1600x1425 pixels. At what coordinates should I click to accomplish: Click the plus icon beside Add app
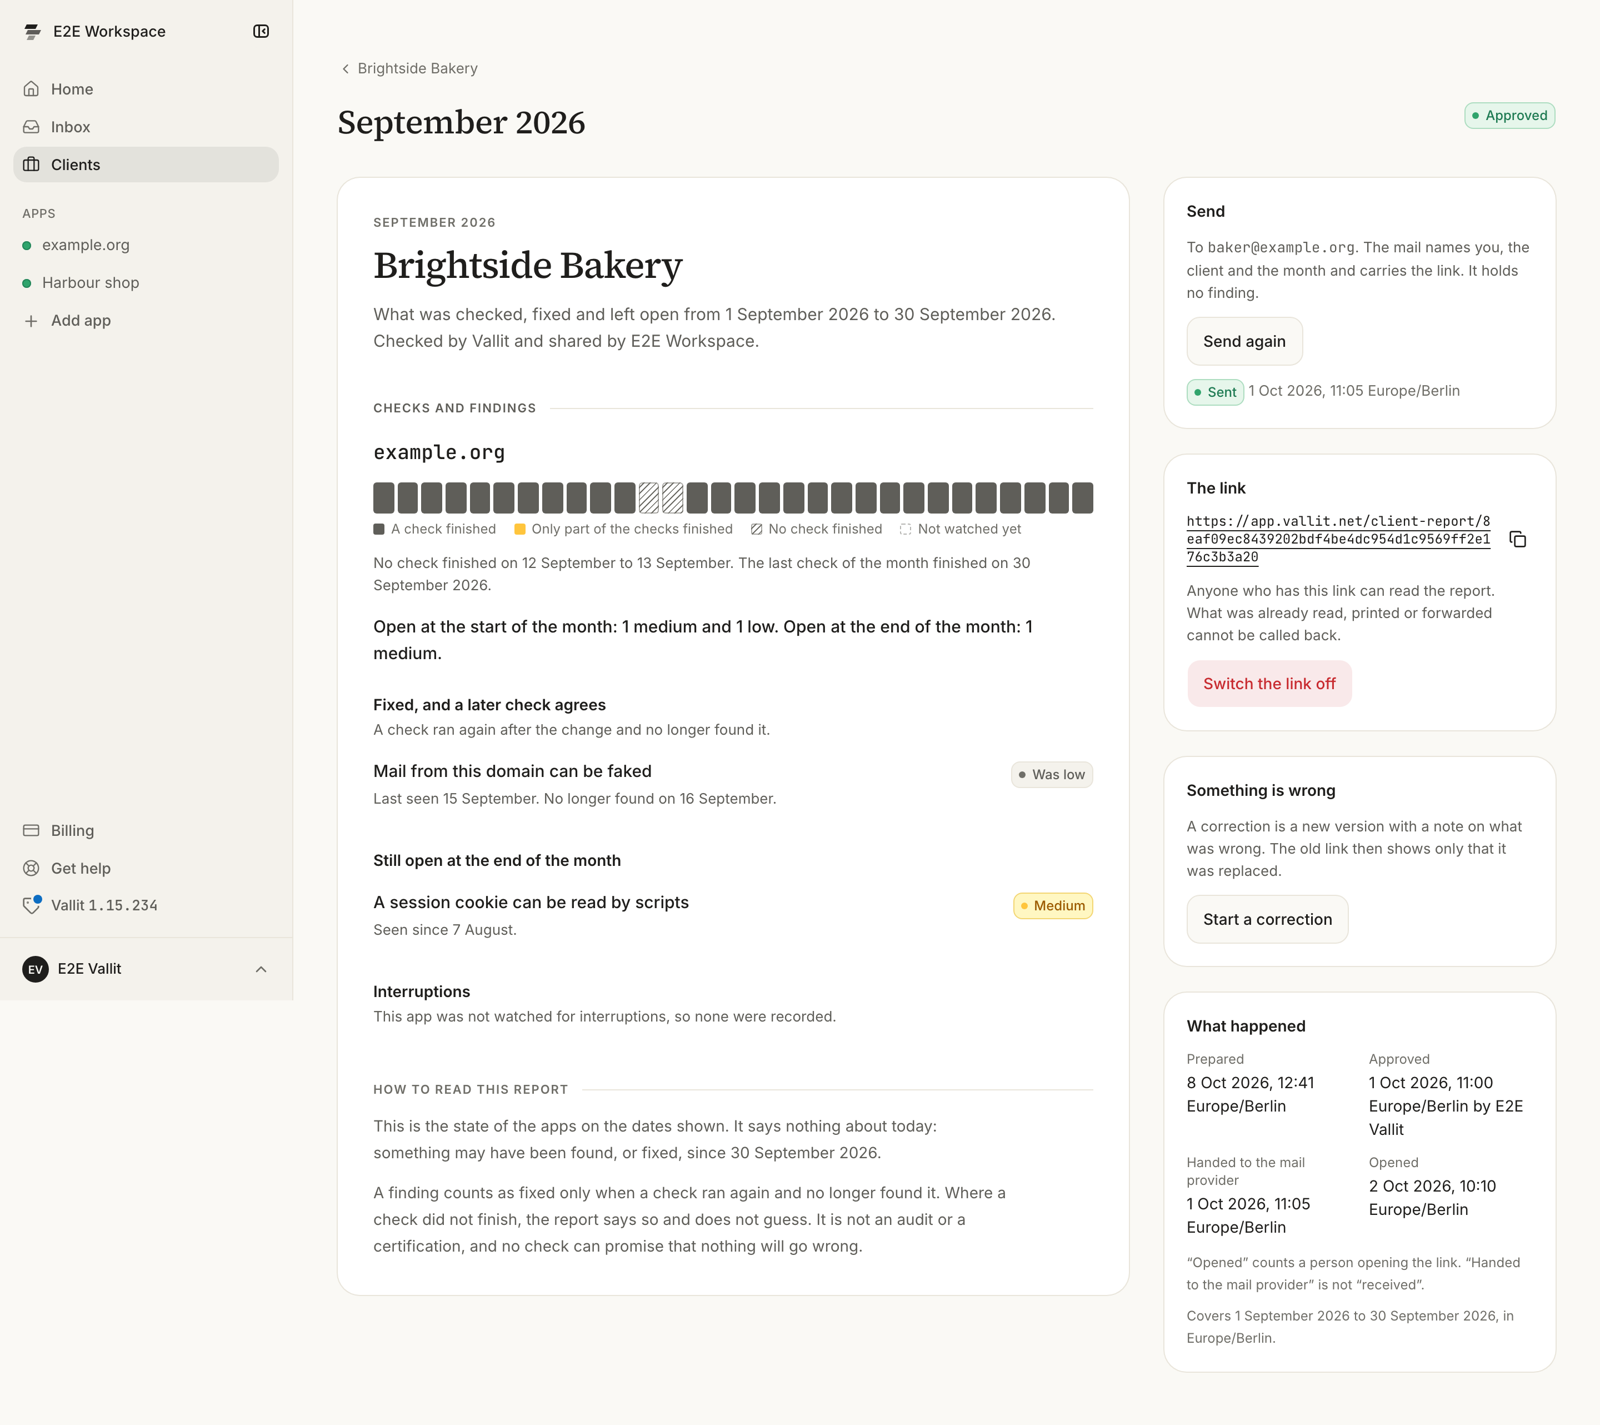point(31,321)
